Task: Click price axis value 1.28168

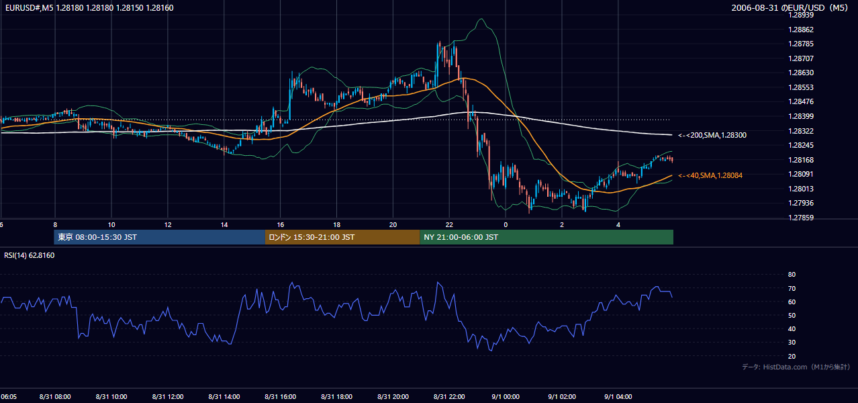Action: point(800,160)
